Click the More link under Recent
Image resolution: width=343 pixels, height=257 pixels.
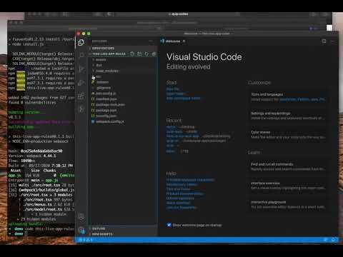point(170,151)
